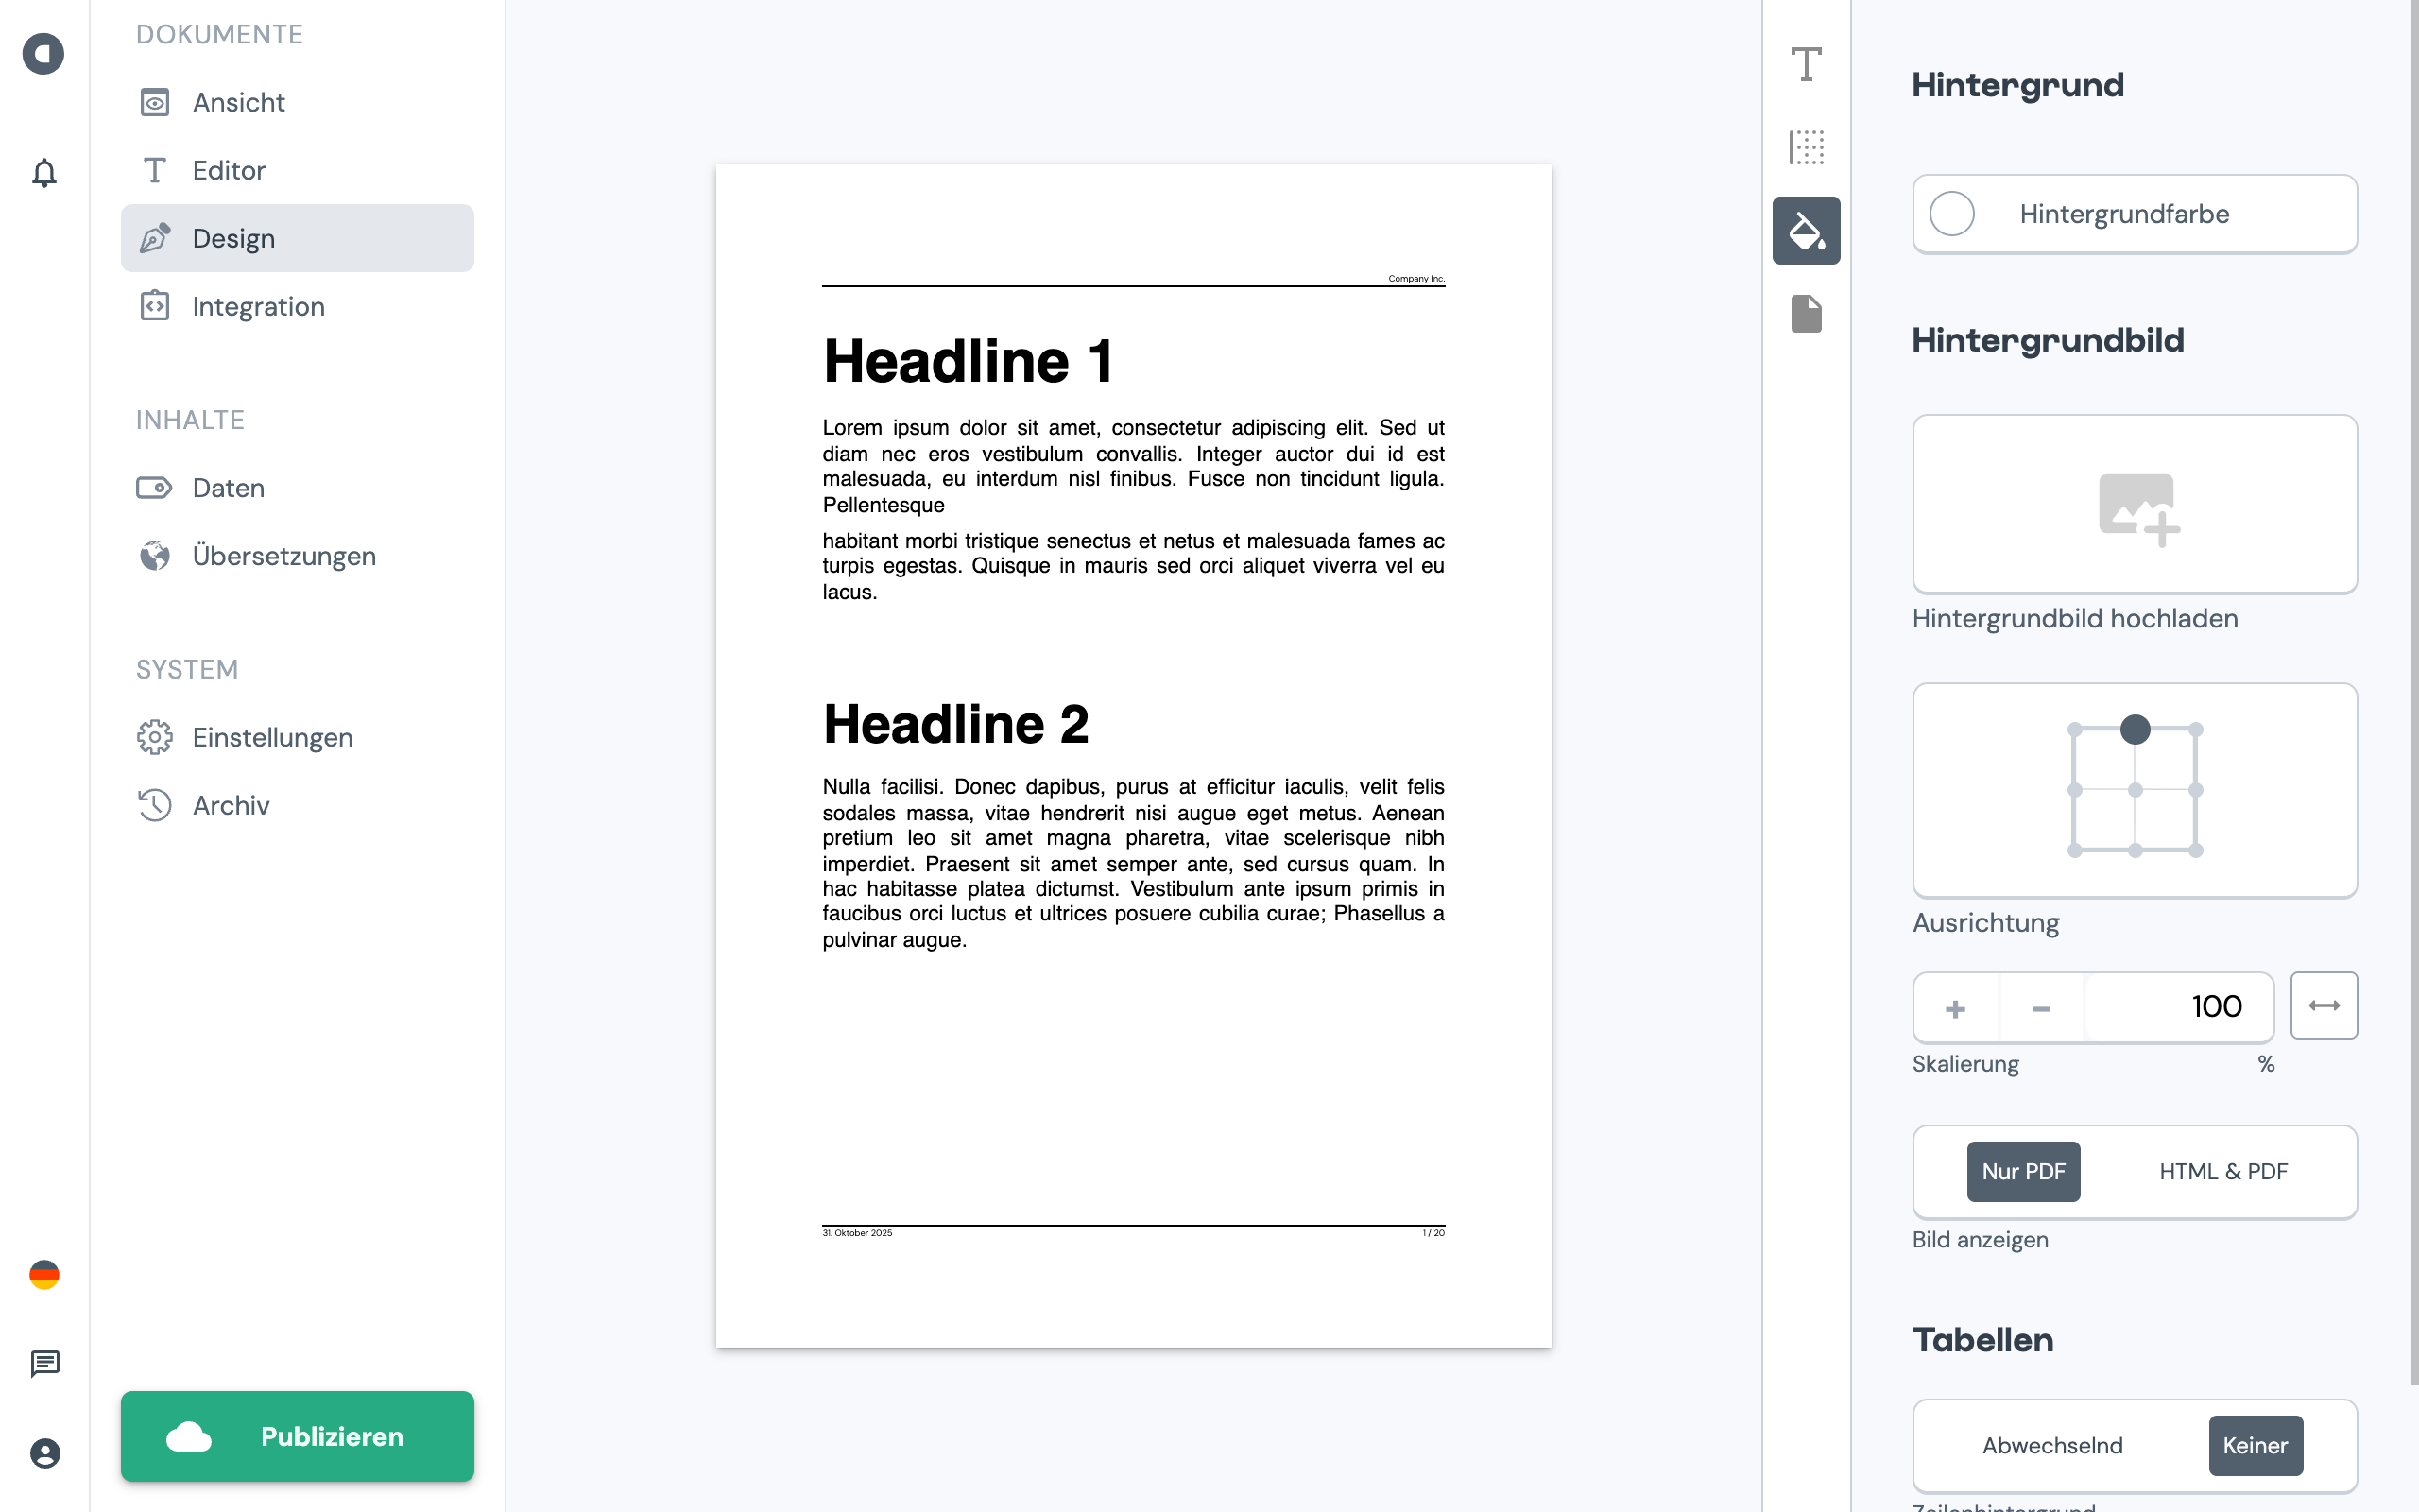
Task: Upload a Hintergrundbild via the upload area
Action: [2135, 504]
